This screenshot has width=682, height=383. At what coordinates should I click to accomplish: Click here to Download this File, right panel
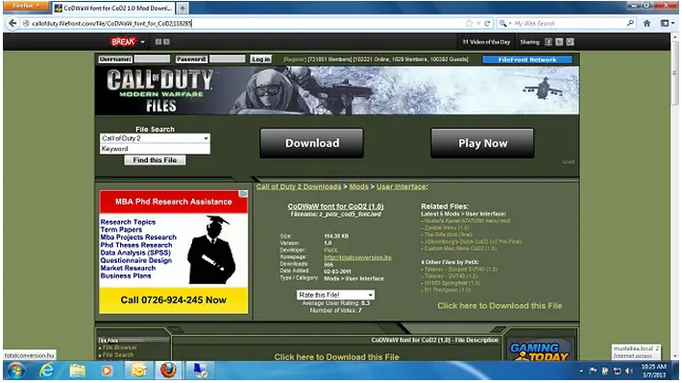pyautogui.click(x=499, y=306)
